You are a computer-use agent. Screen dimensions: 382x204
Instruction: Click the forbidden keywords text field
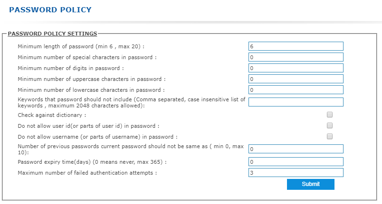coord(296,102)
